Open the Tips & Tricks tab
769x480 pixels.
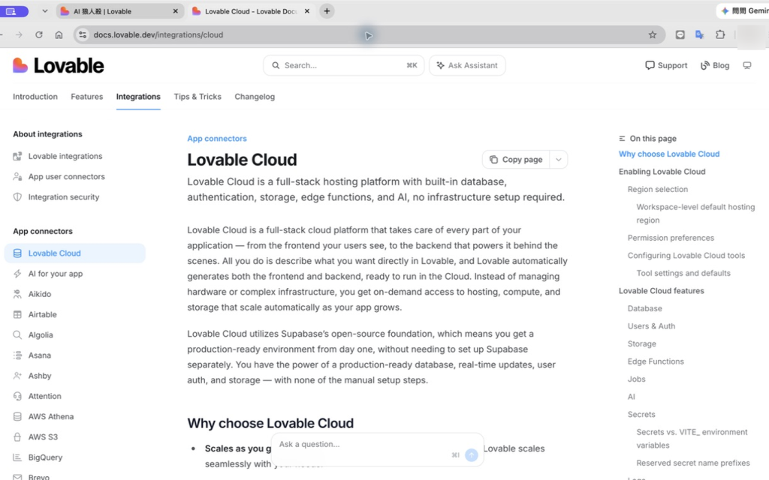click(x=198, y=97)
